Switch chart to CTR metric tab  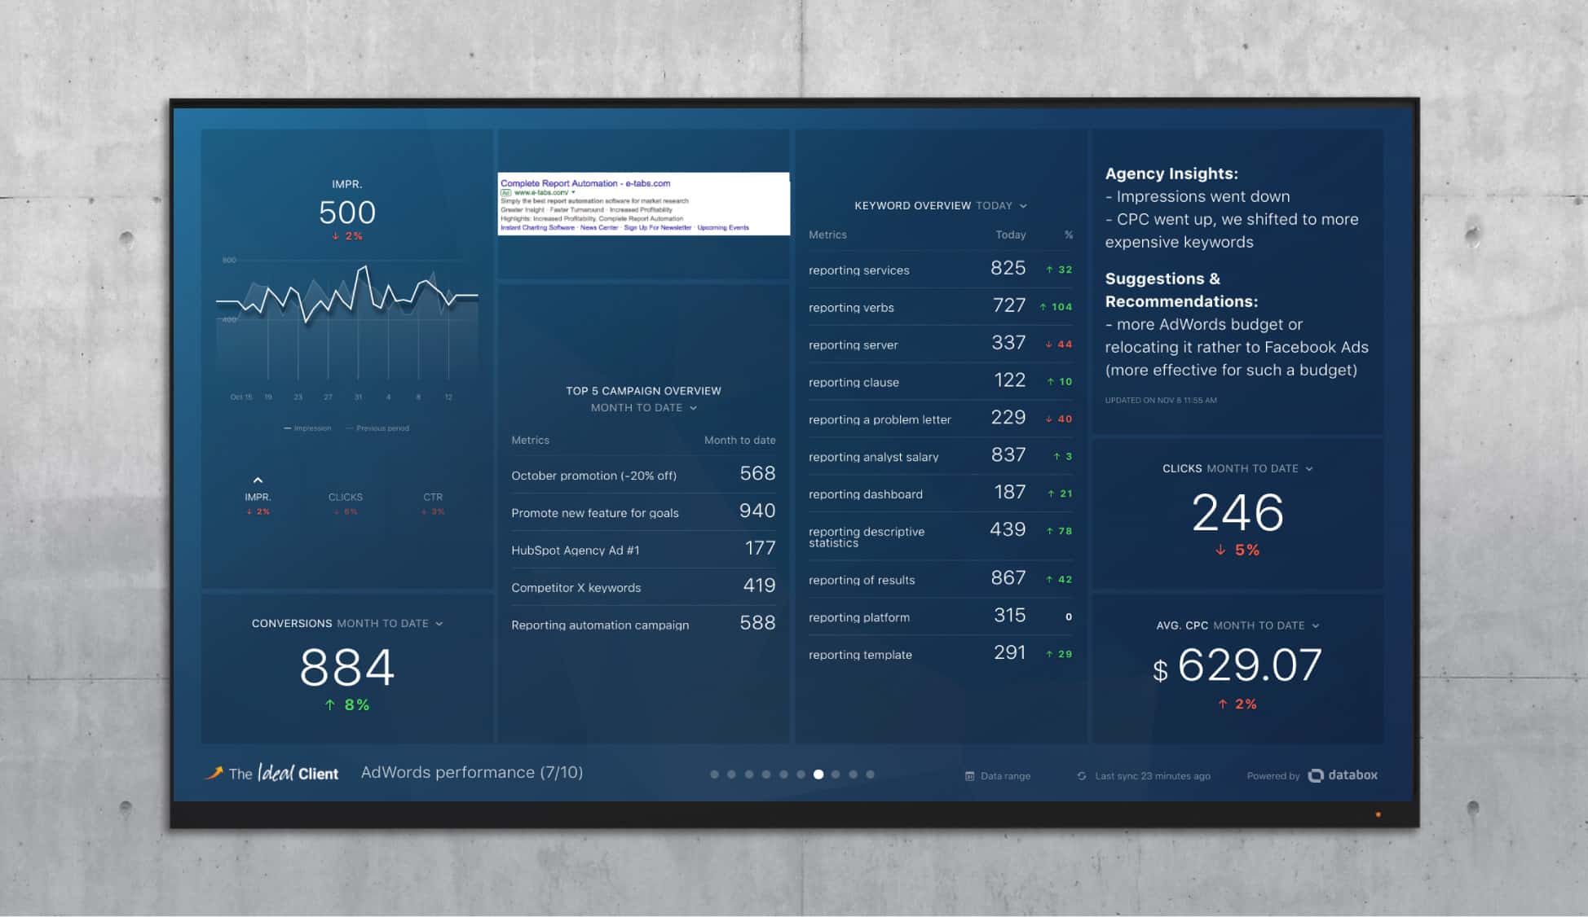(432, 497)
